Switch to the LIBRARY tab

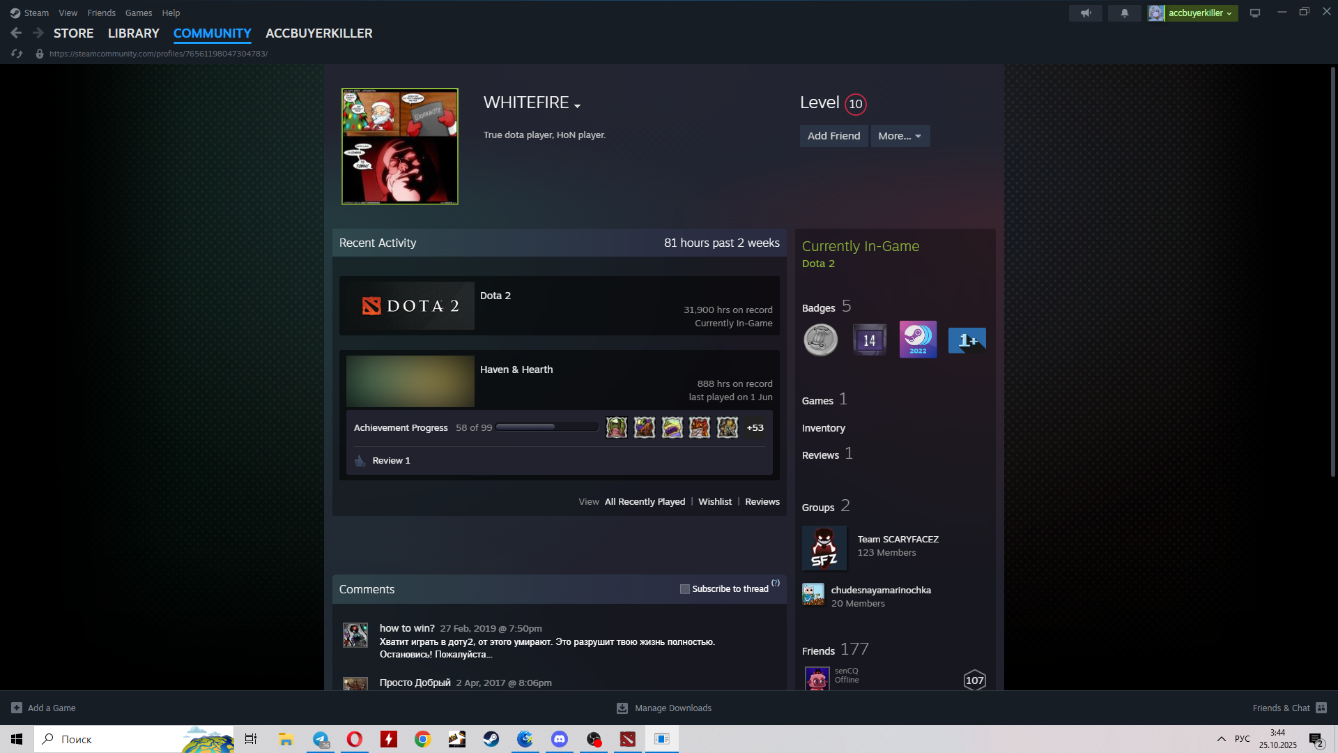tap(133, 33)
